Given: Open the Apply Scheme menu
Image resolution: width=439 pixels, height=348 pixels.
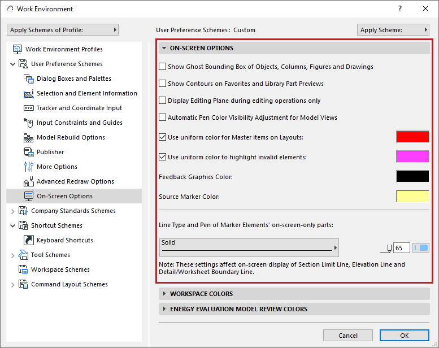Looking at the screenshot, I should click(x=393, y=30).
